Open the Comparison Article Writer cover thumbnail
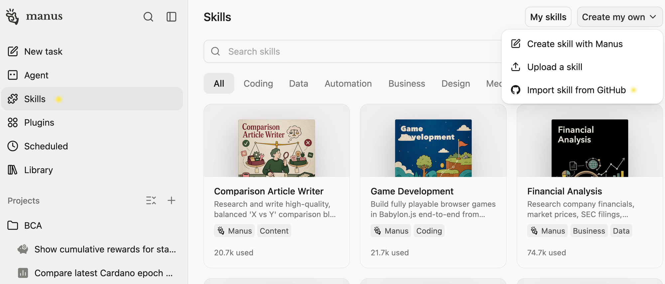665x284 pixels. coord(277,148)
